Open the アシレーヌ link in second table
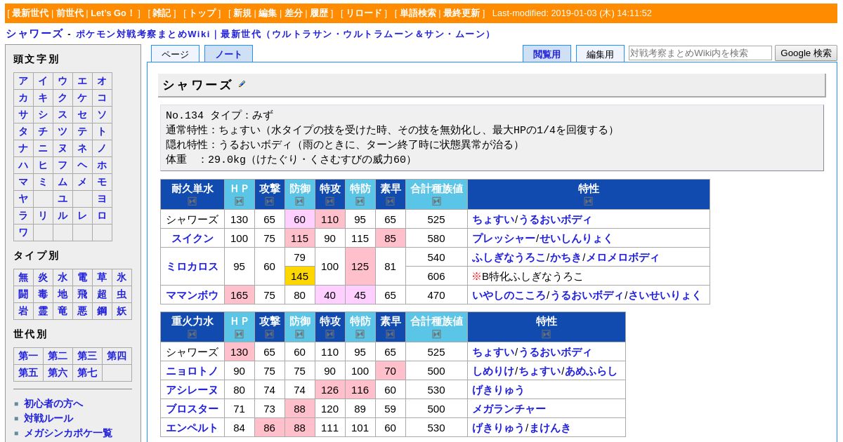This screenshot has width=843, height=442. tap(192, 390)
